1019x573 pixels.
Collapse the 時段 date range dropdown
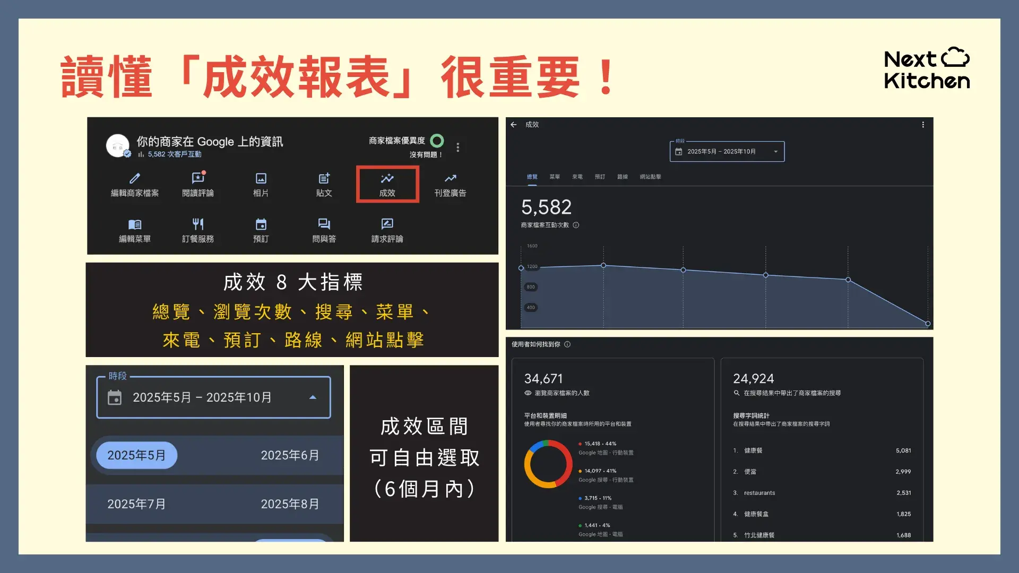313,397
